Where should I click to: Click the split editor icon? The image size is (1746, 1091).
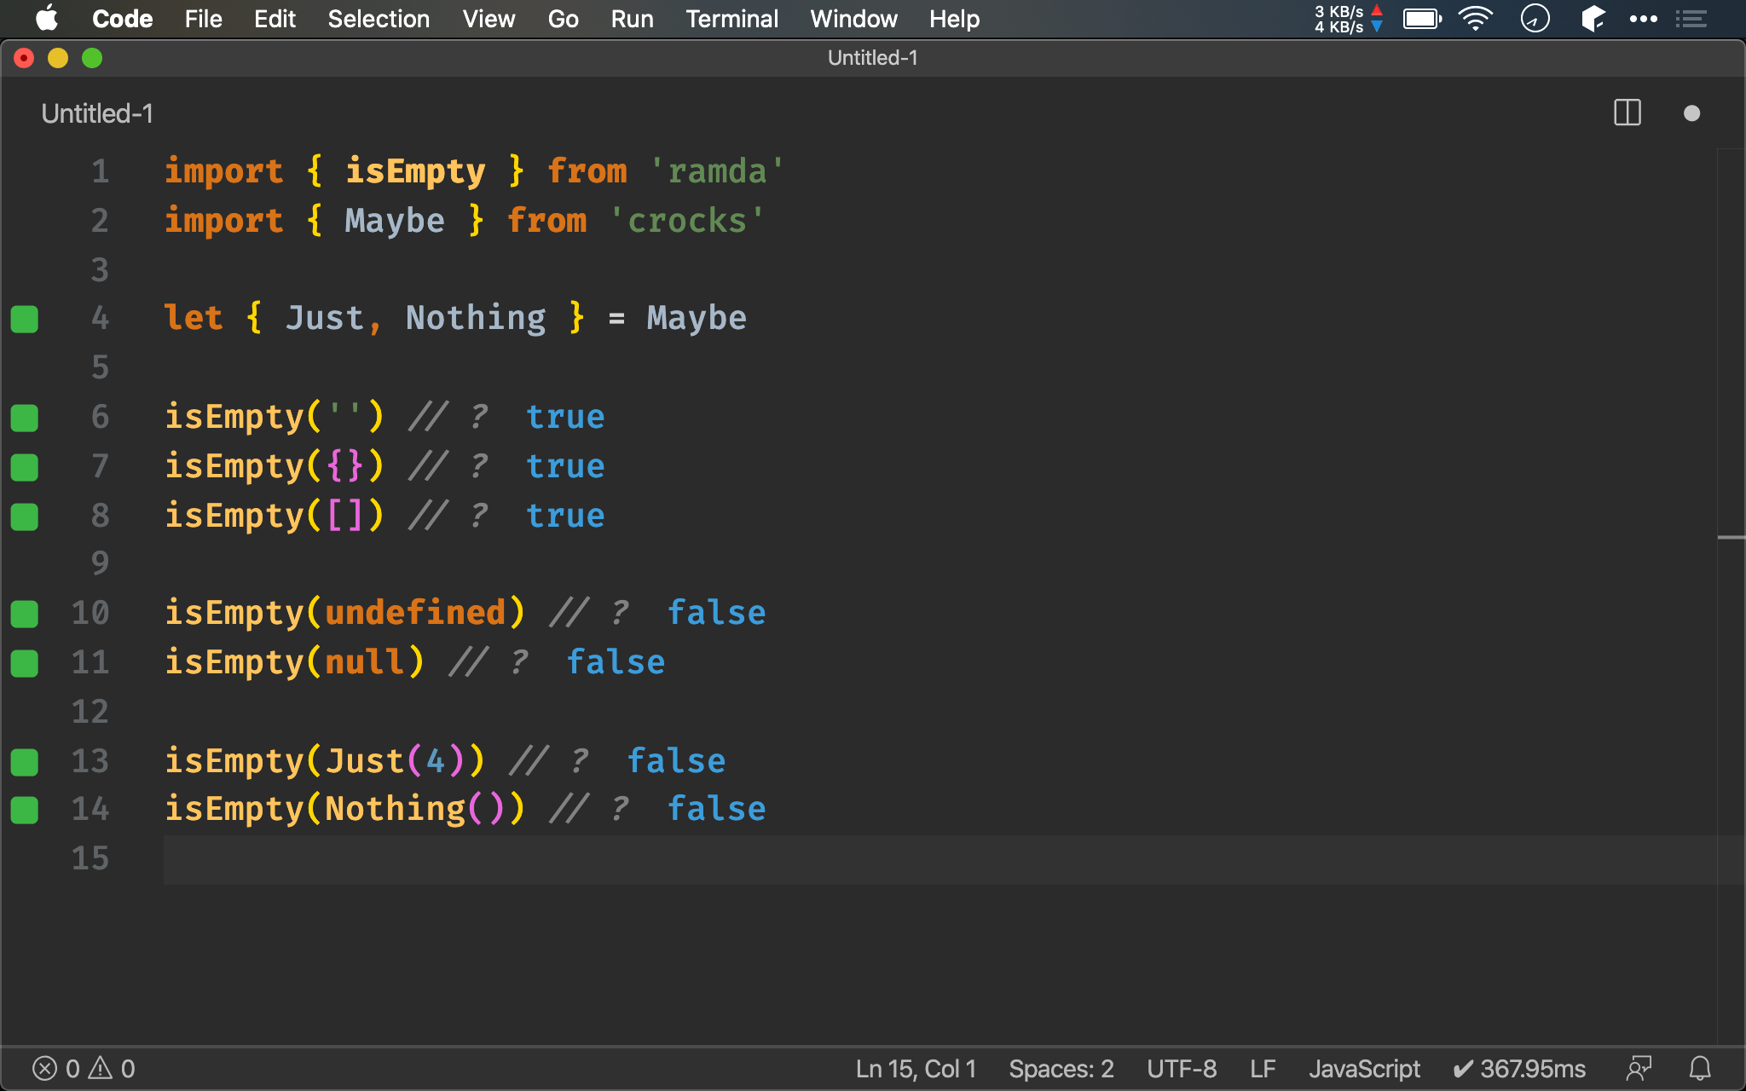[1627, 113]
